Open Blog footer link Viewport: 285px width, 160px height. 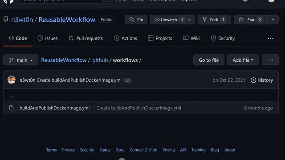(215, 150)
